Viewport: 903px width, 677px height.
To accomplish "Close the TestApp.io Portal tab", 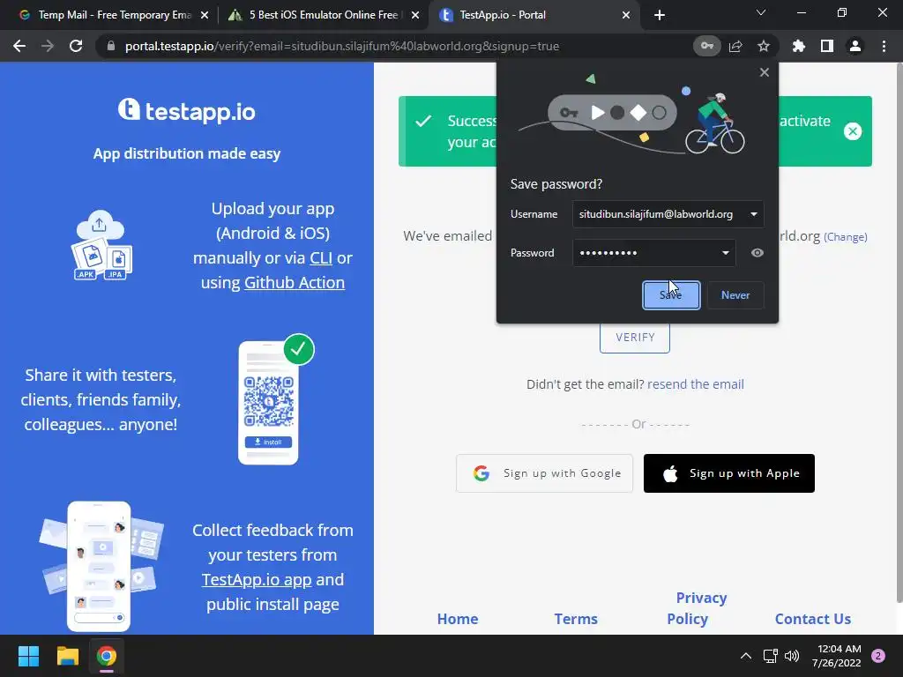I will (x=626, y=15).
